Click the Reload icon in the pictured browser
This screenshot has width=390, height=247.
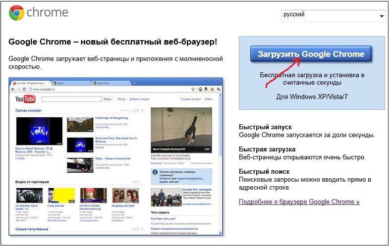[24, 89]
